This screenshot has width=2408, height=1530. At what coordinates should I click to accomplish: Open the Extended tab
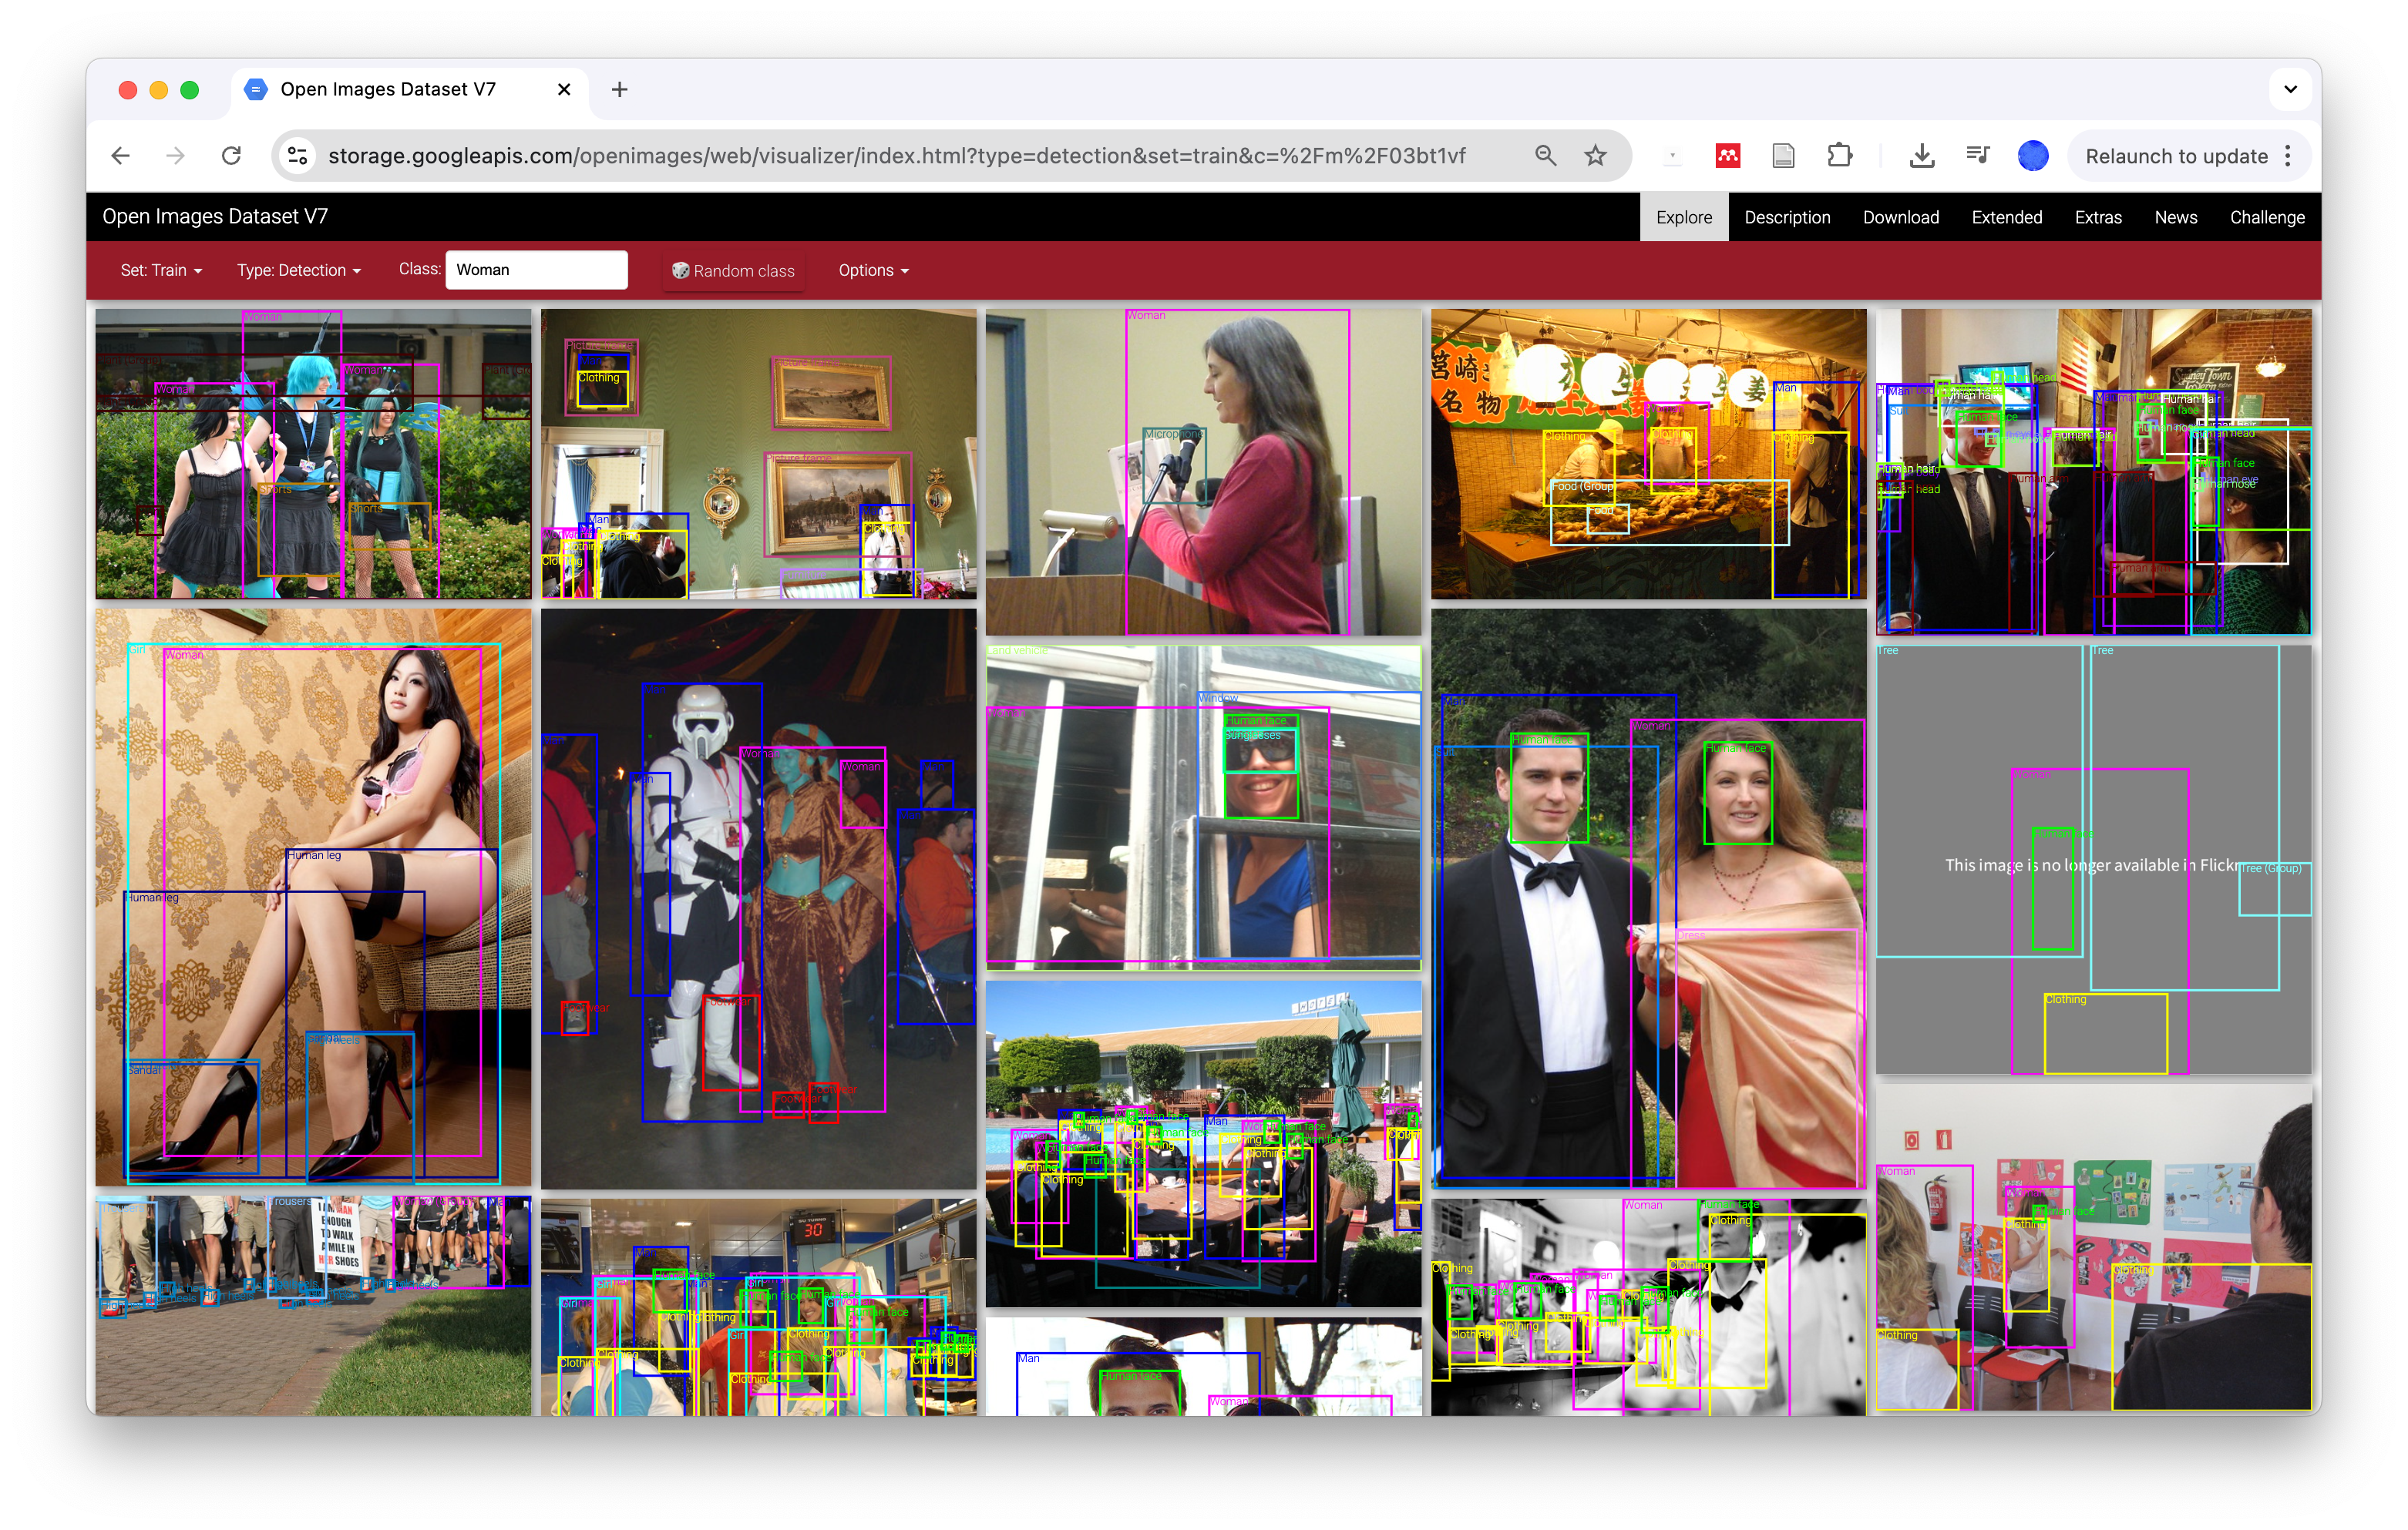(x=2006, y=216)
